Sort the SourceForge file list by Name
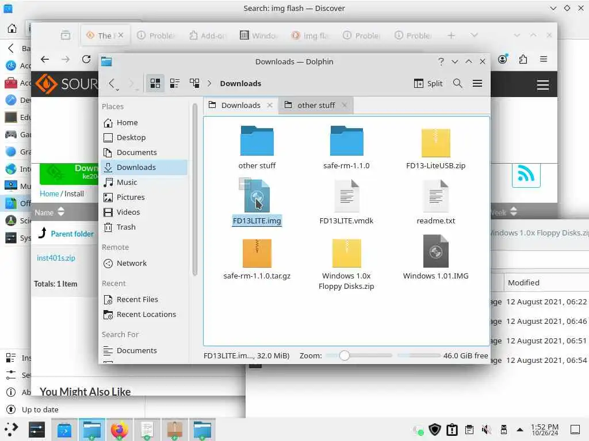 coord(49,212)
